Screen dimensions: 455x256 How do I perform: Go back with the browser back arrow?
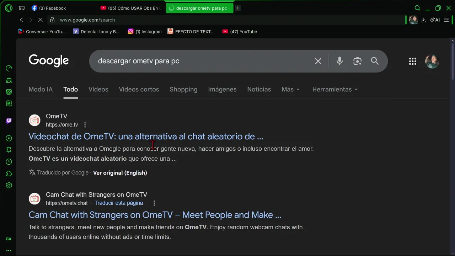tap(21, 20)
